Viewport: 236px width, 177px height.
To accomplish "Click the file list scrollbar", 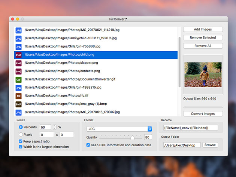I will [x=179, y=62].
